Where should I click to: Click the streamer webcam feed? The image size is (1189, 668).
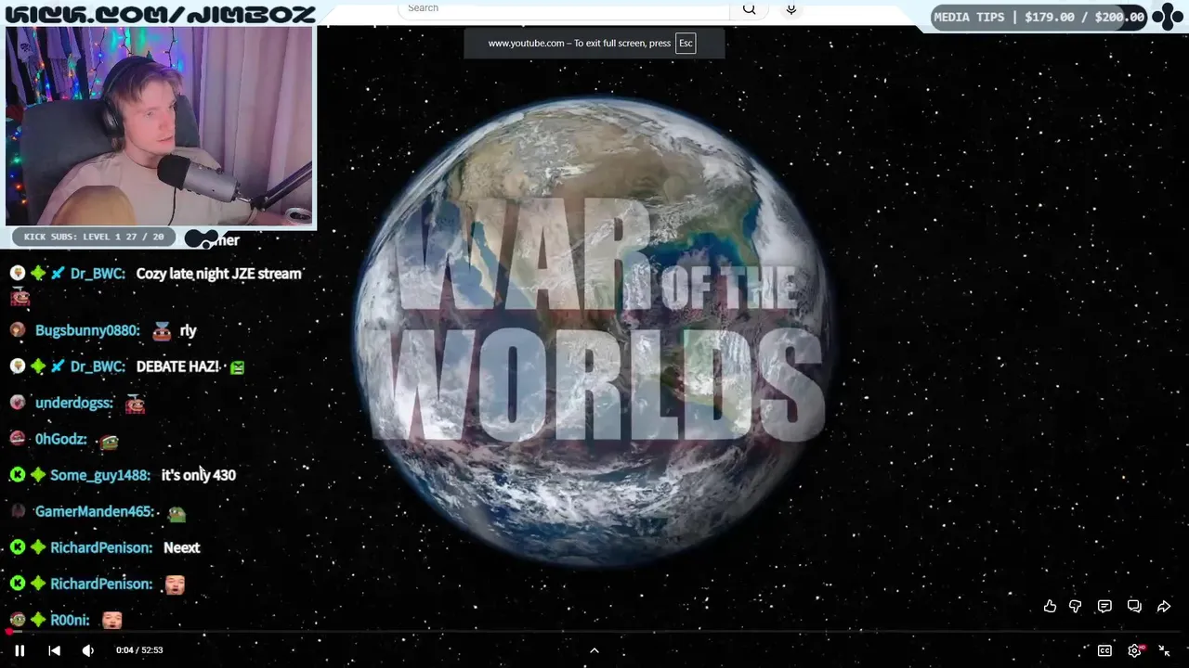160,126
